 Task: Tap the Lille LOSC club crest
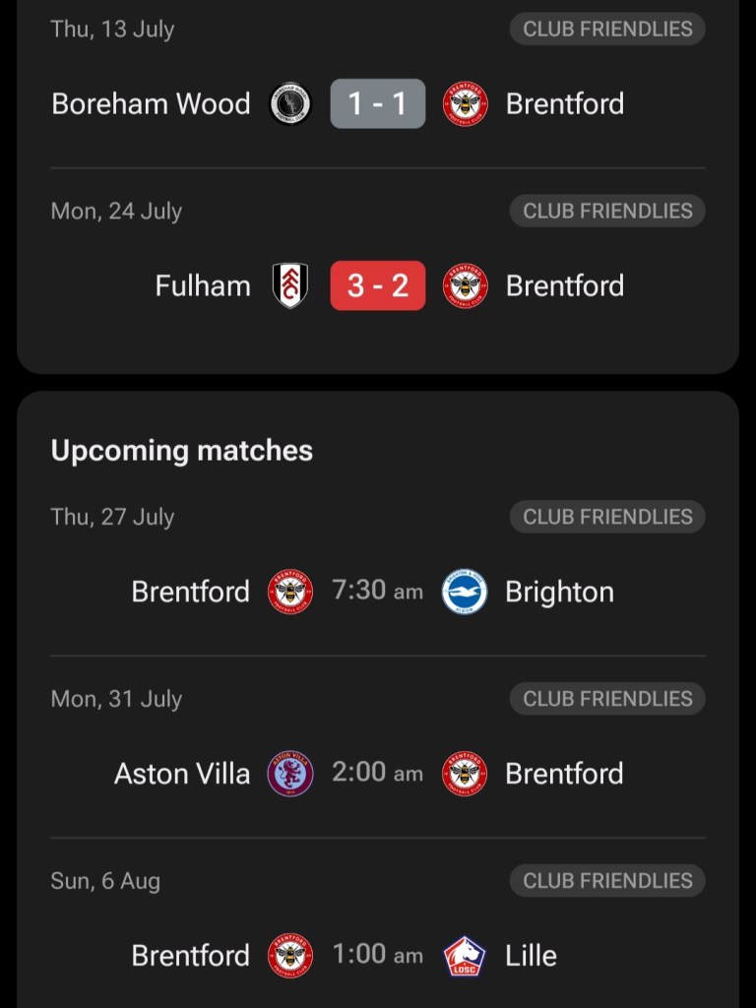point(465,956)
